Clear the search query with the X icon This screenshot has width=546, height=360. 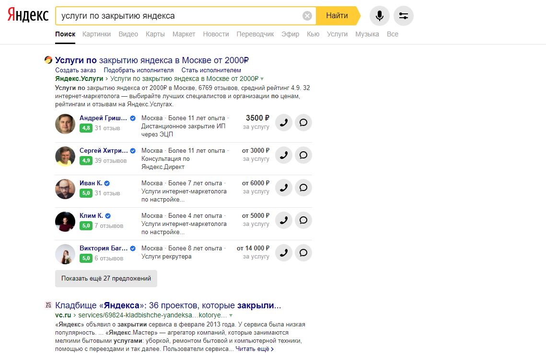point(307,16)
